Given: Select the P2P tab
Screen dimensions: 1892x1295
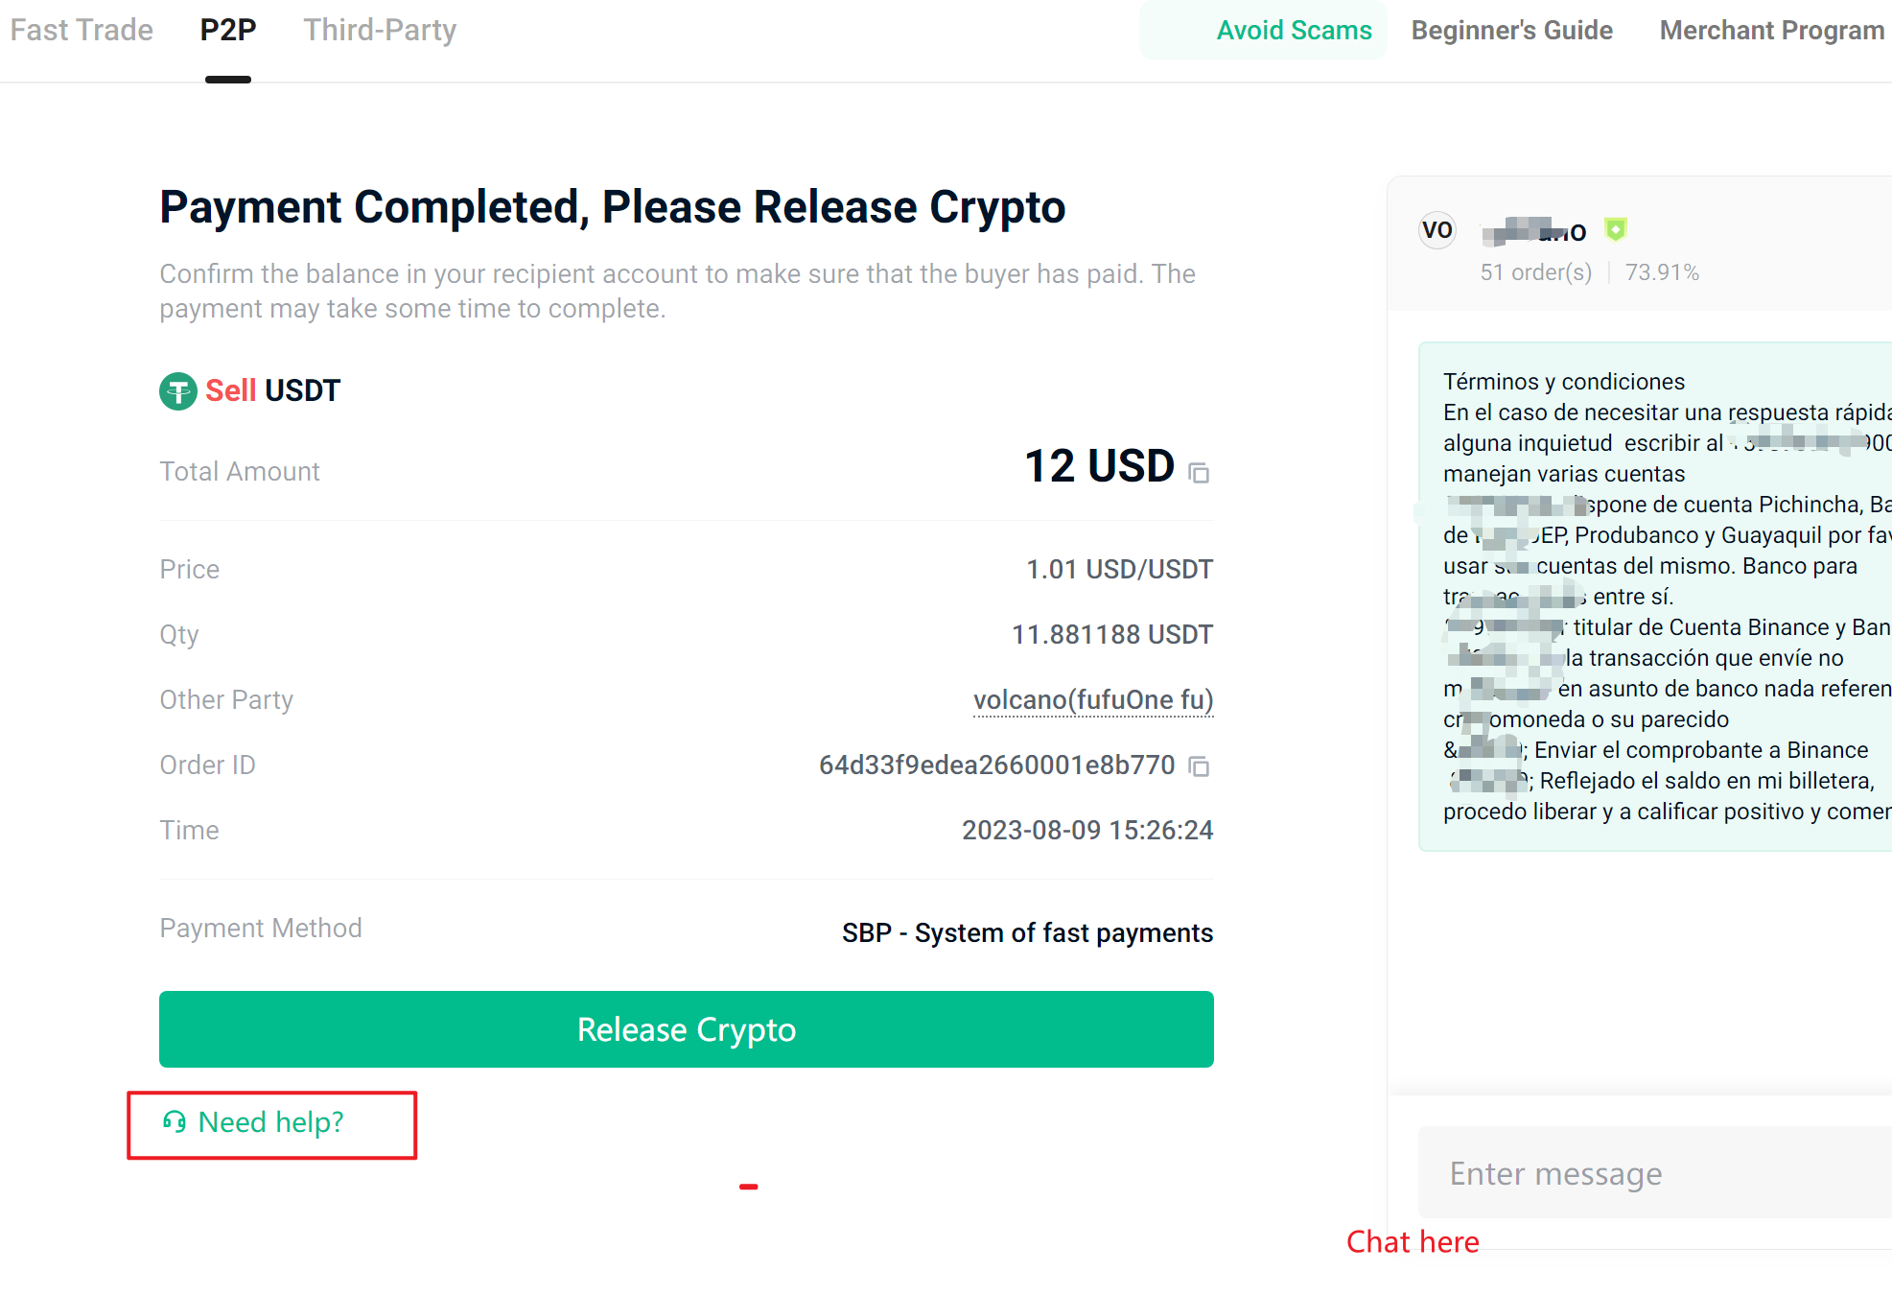Looking at the screenshot, I should tap(228, 30).
